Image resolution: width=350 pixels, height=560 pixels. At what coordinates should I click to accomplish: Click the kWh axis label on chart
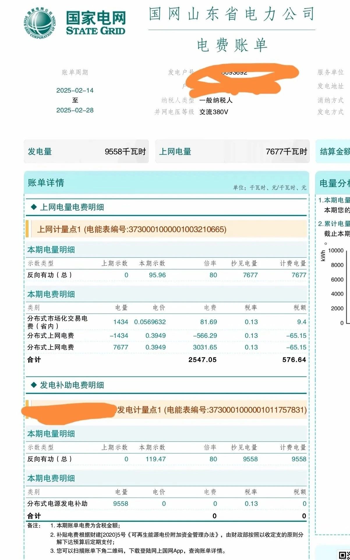click(323, 256)
